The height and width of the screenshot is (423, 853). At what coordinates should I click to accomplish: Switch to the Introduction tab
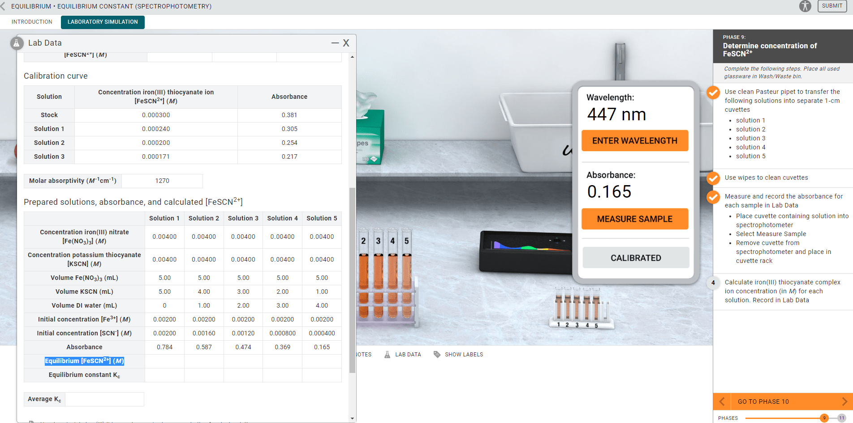tap(32, 22)
